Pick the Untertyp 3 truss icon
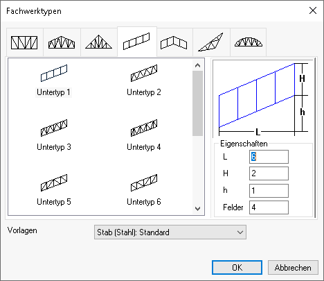The height and width of the screenshot is (281, 324). [54, 128]
